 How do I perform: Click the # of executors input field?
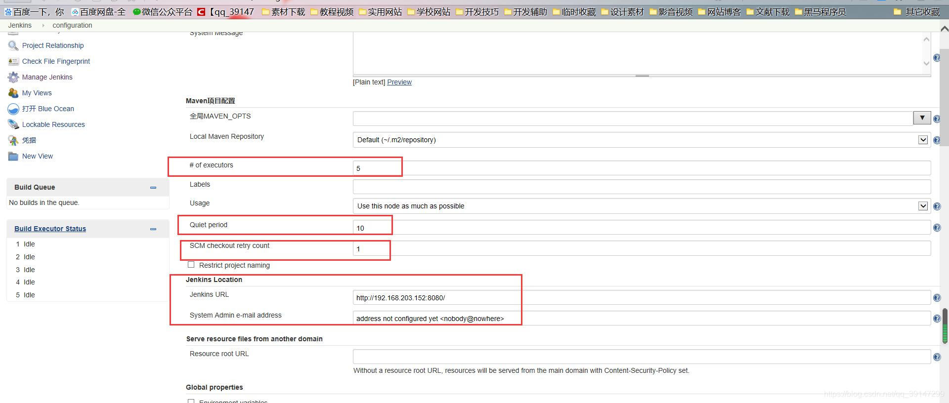(x=642, y=168)
